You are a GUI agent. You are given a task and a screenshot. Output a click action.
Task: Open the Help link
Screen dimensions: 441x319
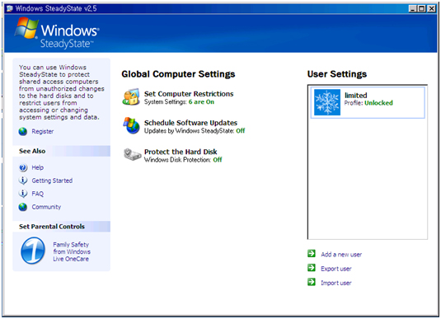(x=37, y=167)
